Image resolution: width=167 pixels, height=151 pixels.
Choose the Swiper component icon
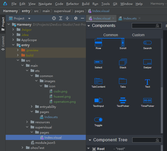pos(147,62)
